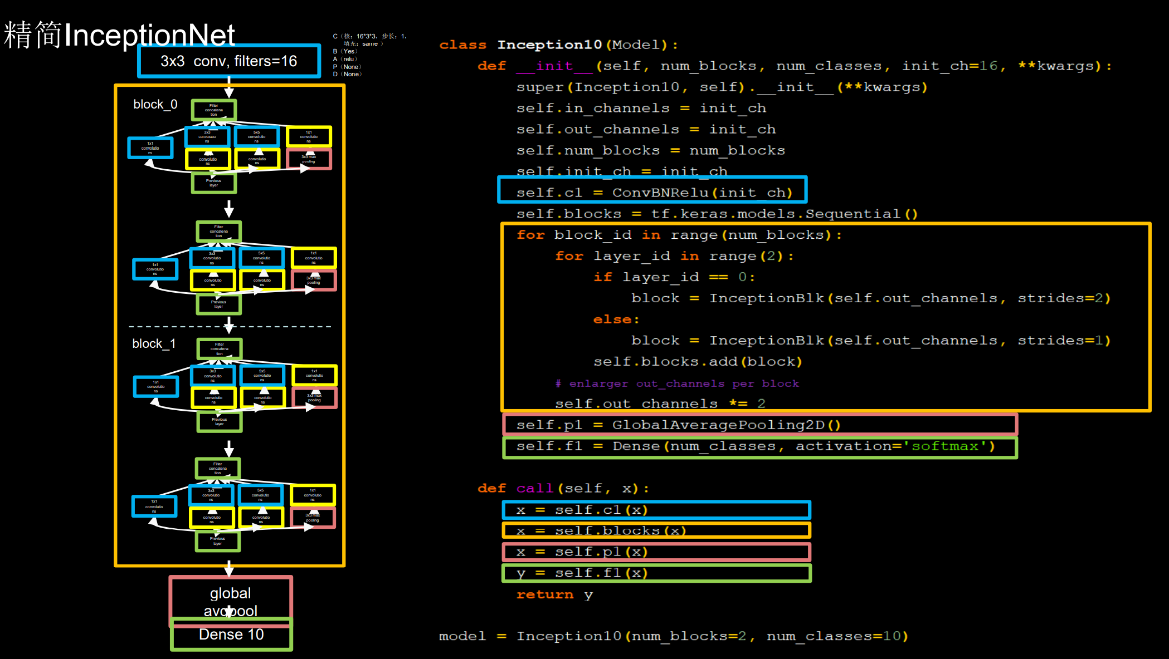Expand the block_0 section label
The height and width of the screenshot is (659, 1169).
[x=154, y=104]
